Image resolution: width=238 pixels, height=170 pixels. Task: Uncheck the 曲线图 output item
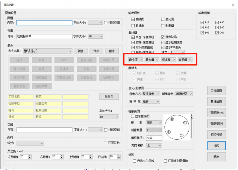pos(133,19)
